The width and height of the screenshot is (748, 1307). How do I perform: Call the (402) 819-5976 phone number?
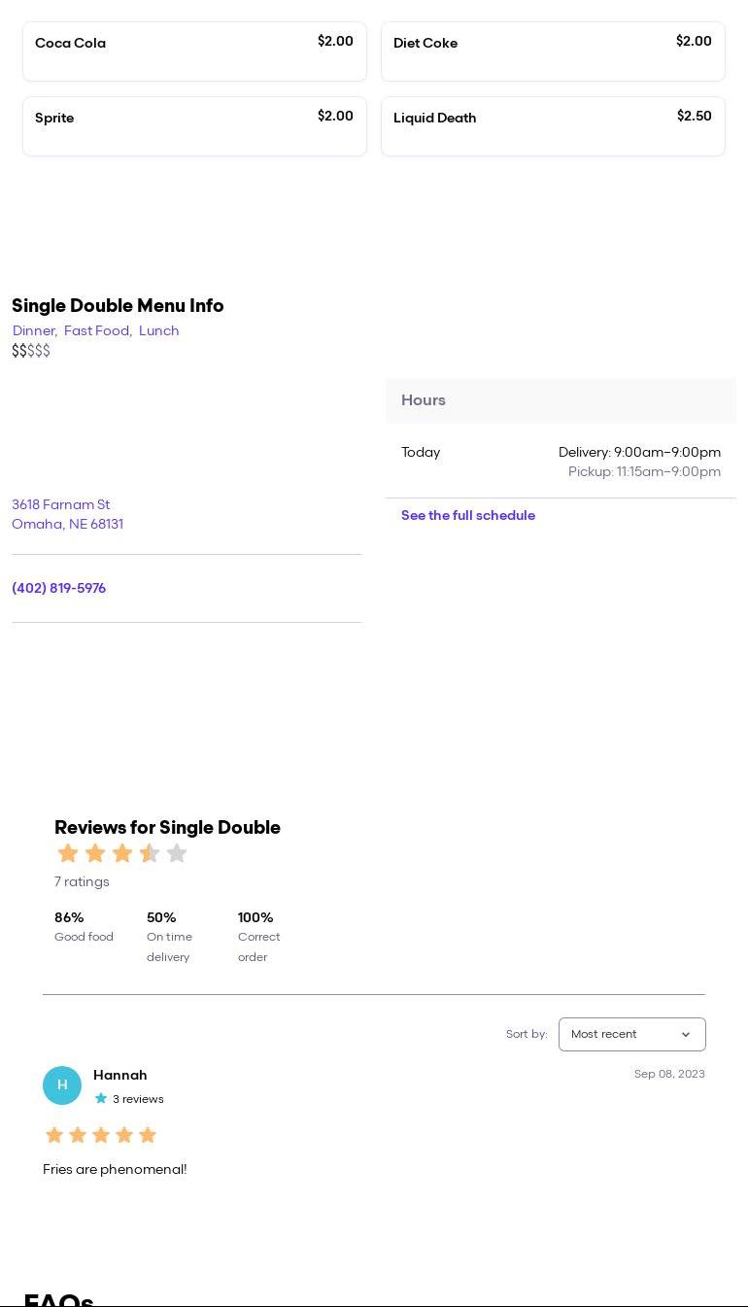tap(59, 589)
